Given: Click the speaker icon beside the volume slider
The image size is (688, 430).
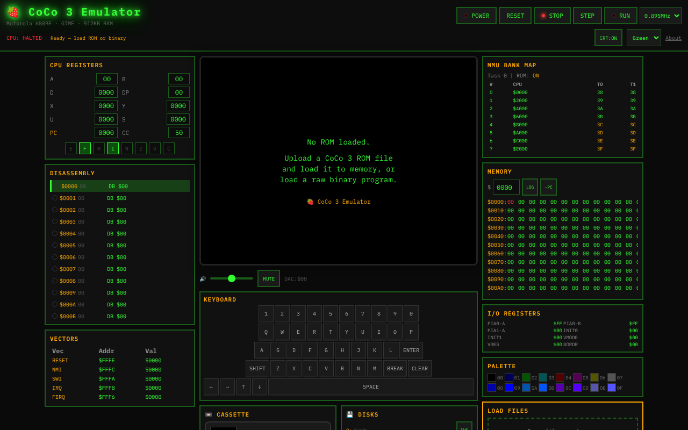Looking at the screenshot, I should 203,278.
